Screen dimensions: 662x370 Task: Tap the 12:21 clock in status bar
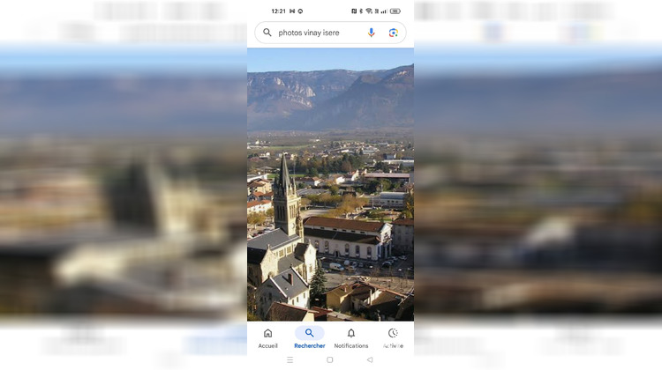coord(278,11)
